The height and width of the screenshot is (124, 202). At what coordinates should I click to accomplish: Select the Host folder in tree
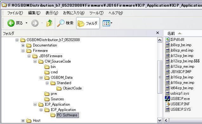click(36, 121)
